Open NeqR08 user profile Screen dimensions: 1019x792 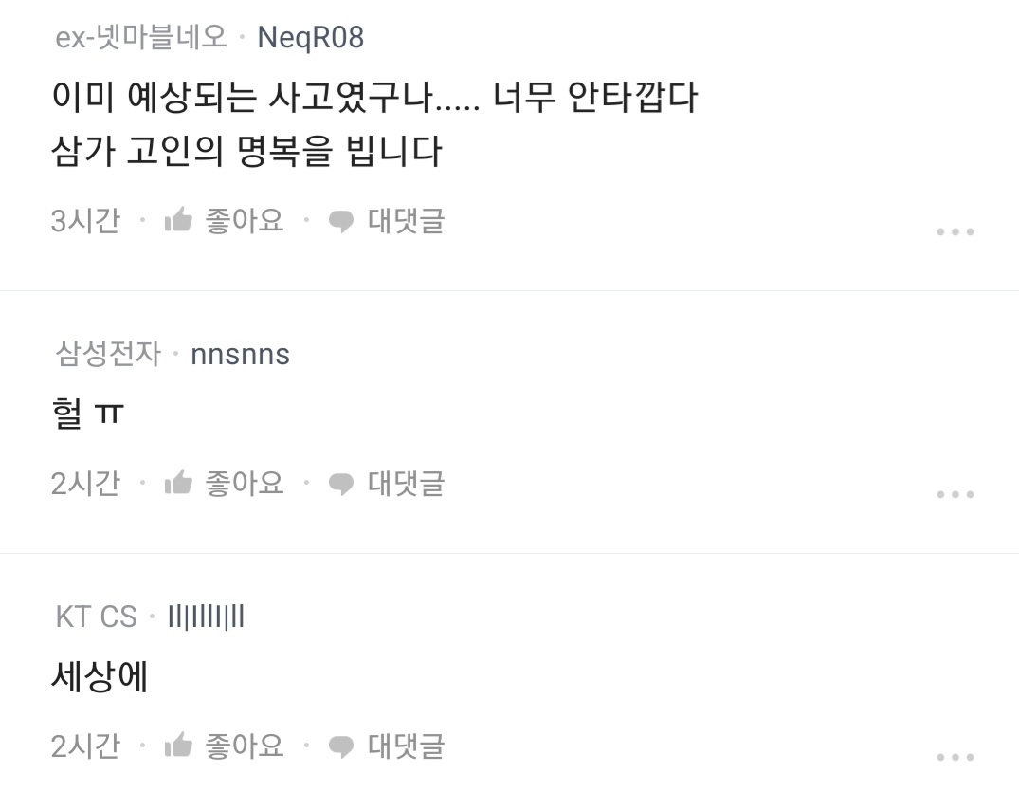(310, 37)
